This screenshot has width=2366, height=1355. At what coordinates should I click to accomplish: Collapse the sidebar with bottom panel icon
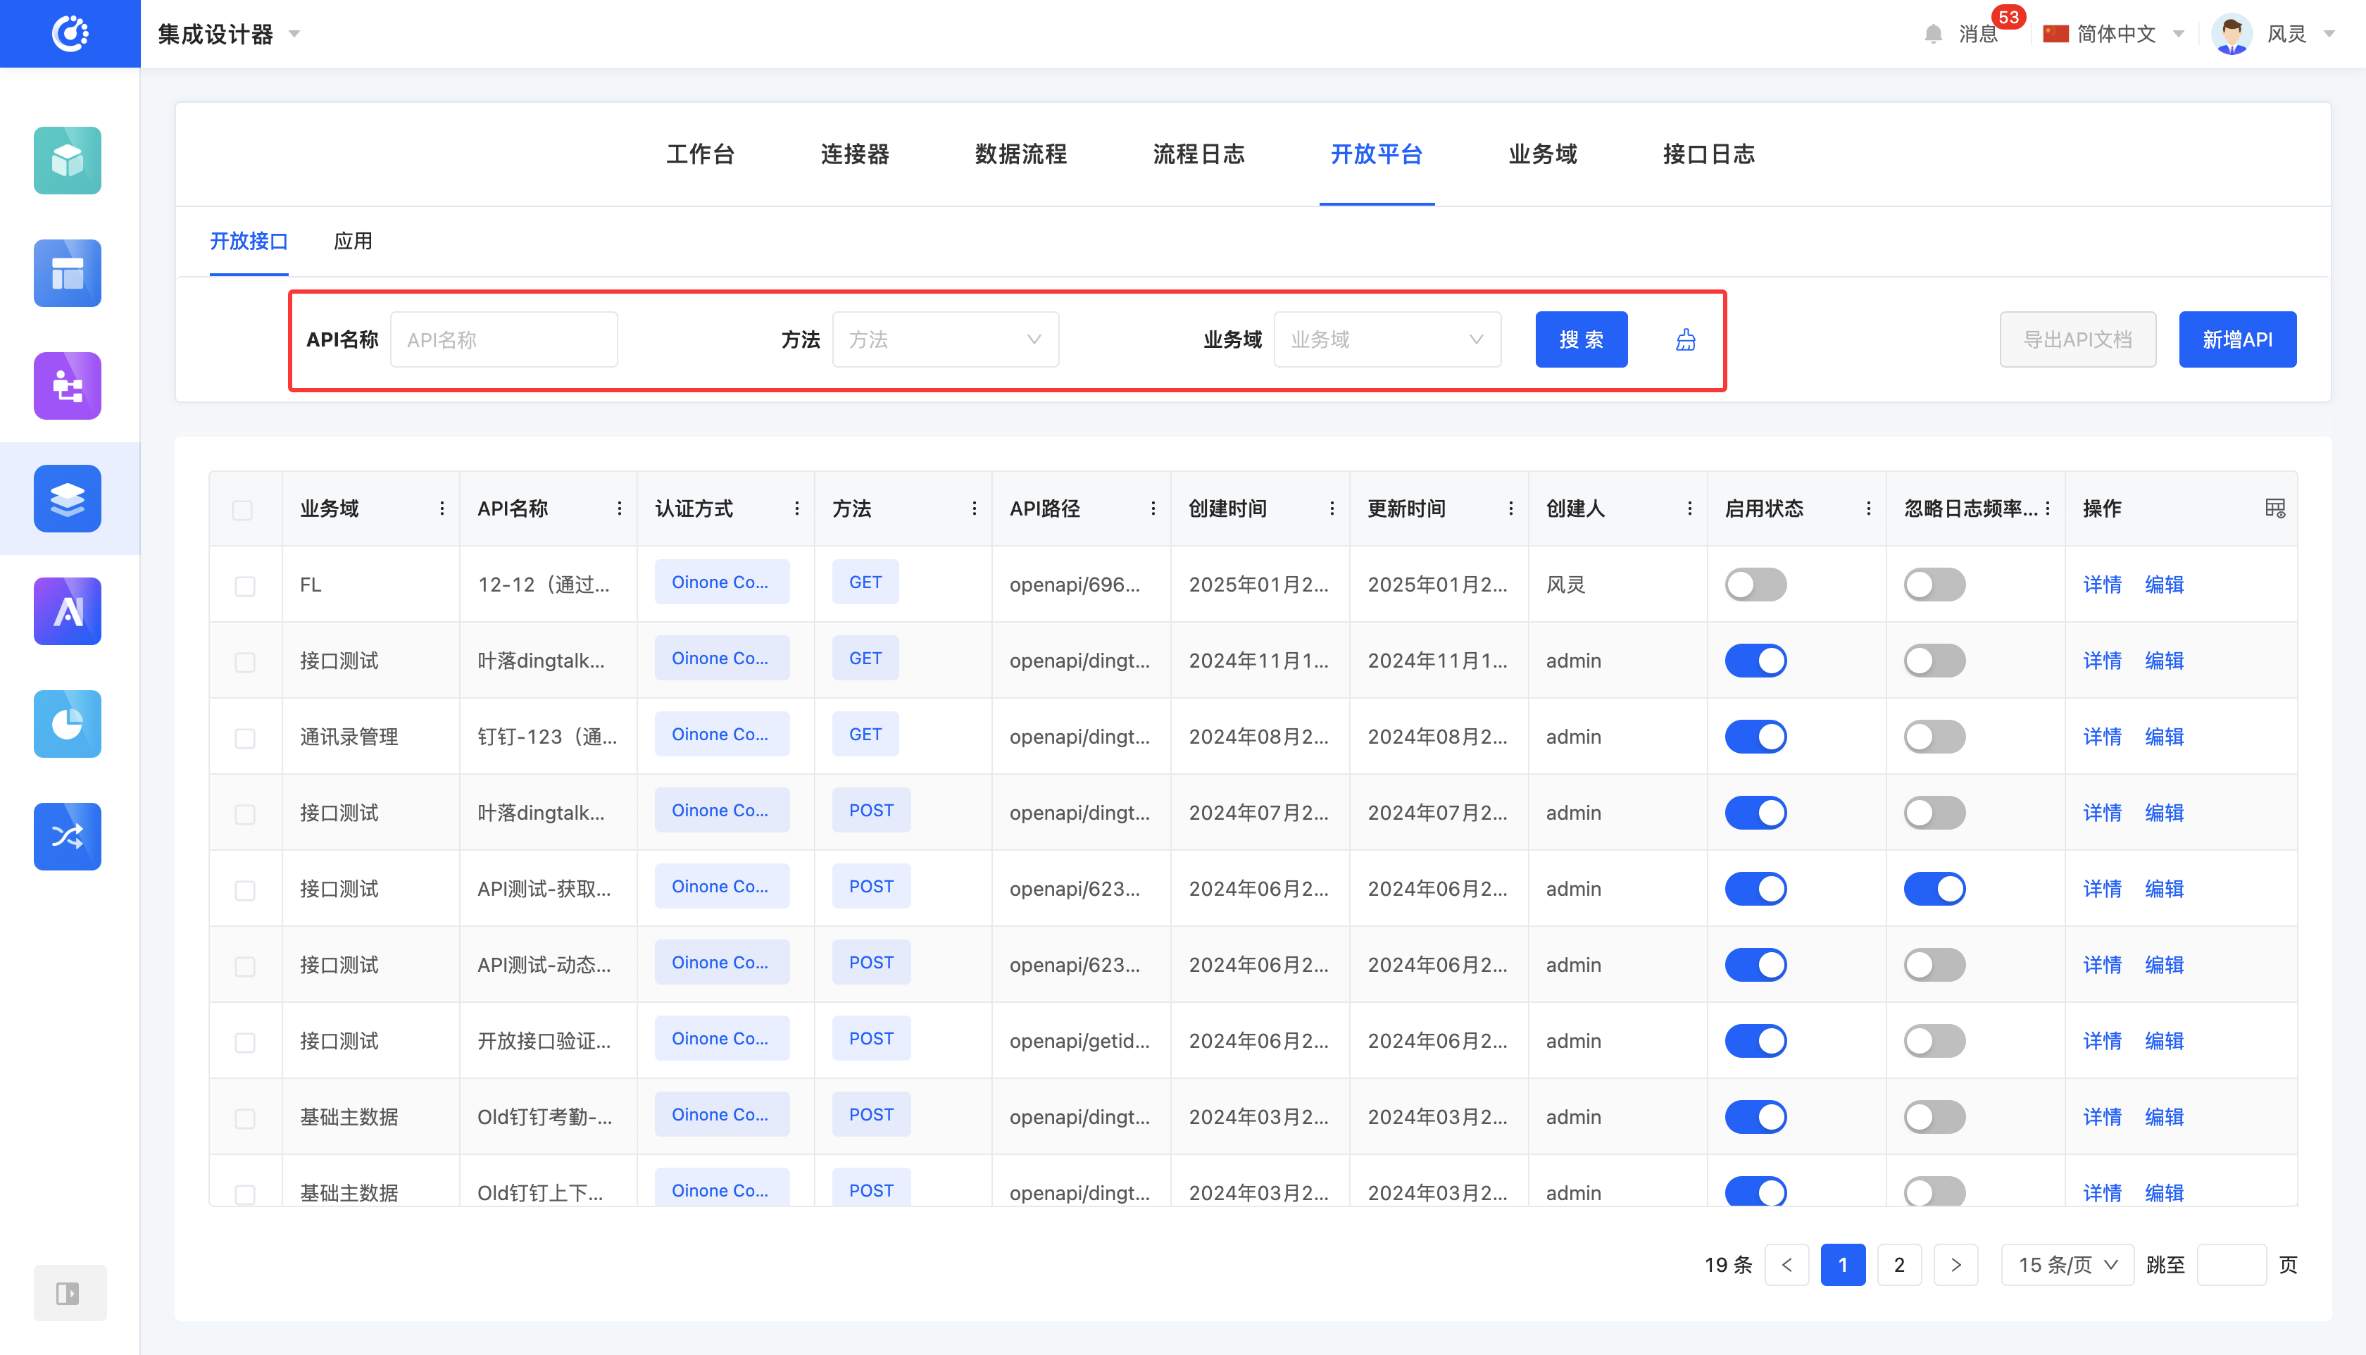click(69, 1292)
